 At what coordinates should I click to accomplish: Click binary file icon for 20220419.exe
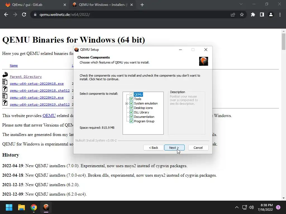point(5,96)
